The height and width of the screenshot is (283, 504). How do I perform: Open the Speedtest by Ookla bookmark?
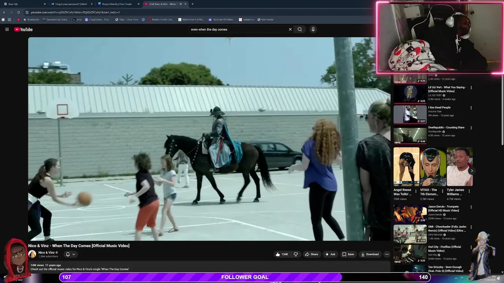(55, 20)
